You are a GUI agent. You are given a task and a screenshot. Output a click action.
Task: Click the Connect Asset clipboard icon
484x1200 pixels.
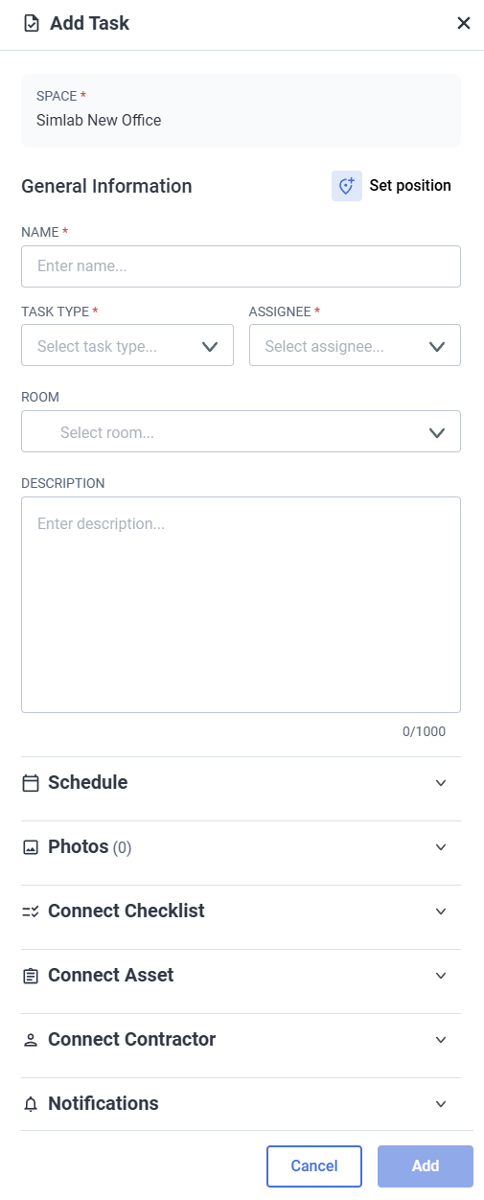[31, 976]
